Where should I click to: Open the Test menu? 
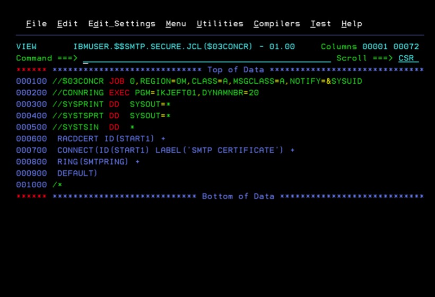click(x=321, y=24)
